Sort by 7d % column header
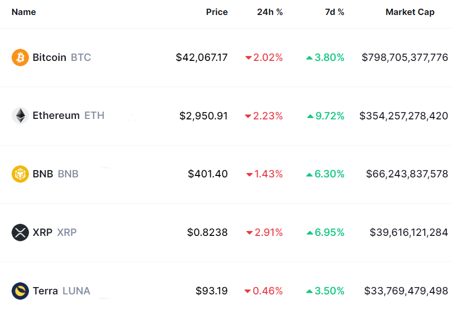 [334, 12]
